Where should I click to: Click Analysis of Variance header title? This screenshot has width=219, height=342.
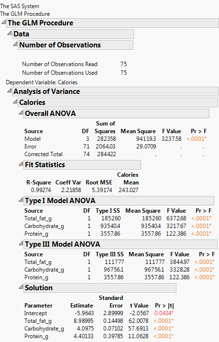[46, 91]
